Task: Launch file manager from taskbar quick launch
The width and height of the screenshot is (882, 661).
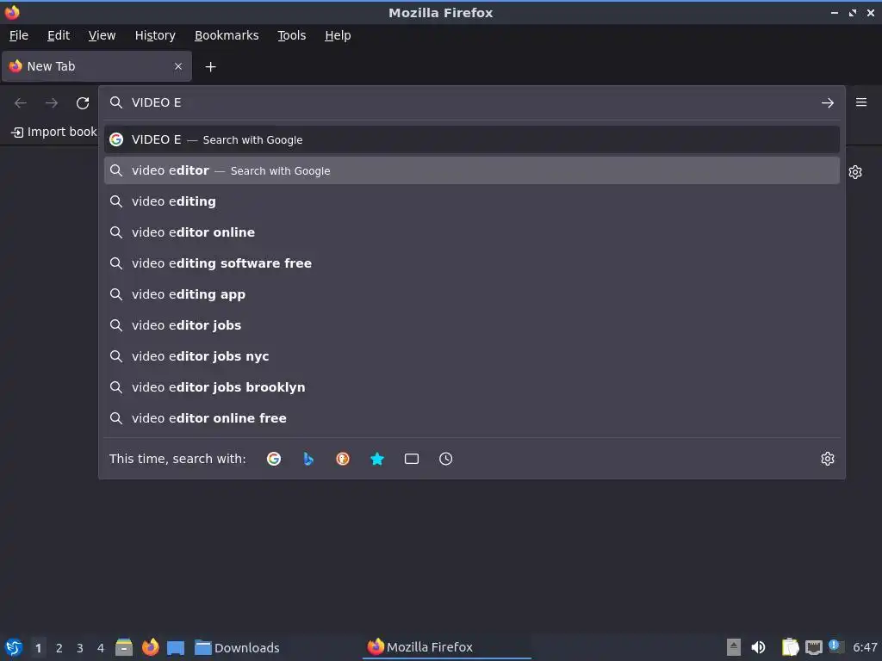Action: tap(124, 647)
